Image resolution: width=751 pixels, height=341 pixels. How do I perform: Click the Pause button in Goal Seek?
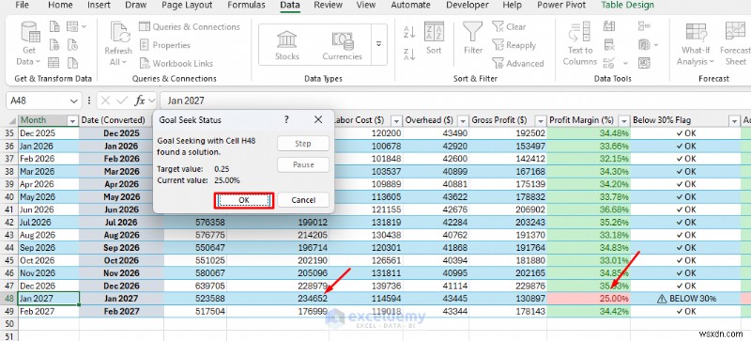pyautogui.click(x=303, y=164)
